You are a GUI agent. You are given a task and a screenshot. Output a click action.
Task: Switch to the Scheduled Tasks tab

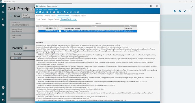tap(79, 16)
